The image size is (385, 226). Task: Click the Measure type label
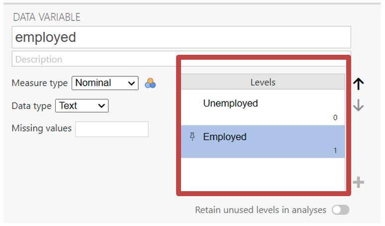[x=39, y=83]
